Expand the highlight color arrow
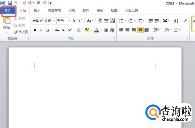Screen dimensions: 195x128 (91, 30)
